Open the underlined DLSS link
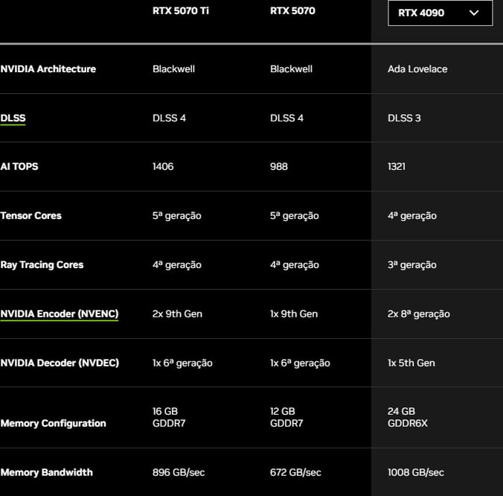The width and height of the screenshot is (503, 496). 13,118
